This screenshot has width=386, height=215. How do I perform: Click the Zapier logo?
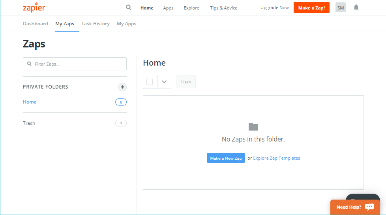[34, 8]
